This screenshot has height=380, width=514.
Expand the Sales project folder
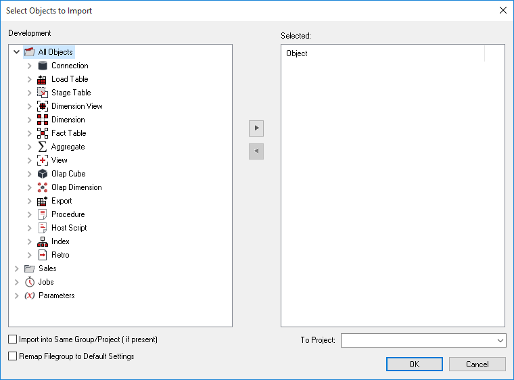pyautogui.click(x=17, y=268)
